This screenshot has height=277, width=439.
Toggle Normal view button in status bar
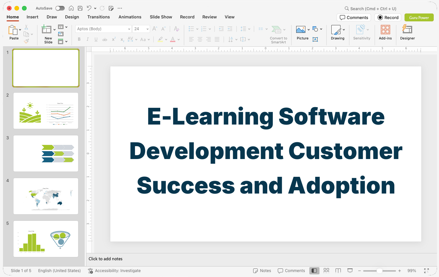click(314, 271)
